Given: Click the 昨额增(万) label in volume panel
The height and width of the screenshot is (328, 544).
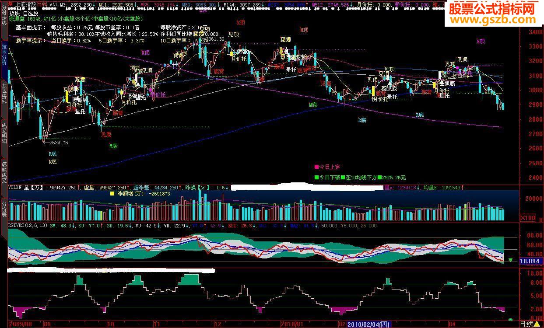Looking at the screenshot, I should (133, 193).
